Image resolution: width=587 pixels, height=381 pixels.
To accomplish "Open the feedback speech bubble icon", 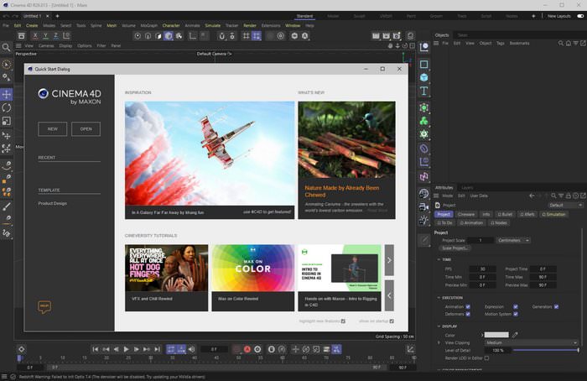I will (44, 307).
